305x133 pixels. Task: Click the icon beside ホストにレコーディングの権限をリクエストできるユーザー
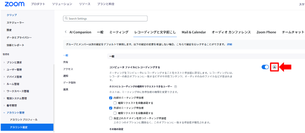point(176,86)
